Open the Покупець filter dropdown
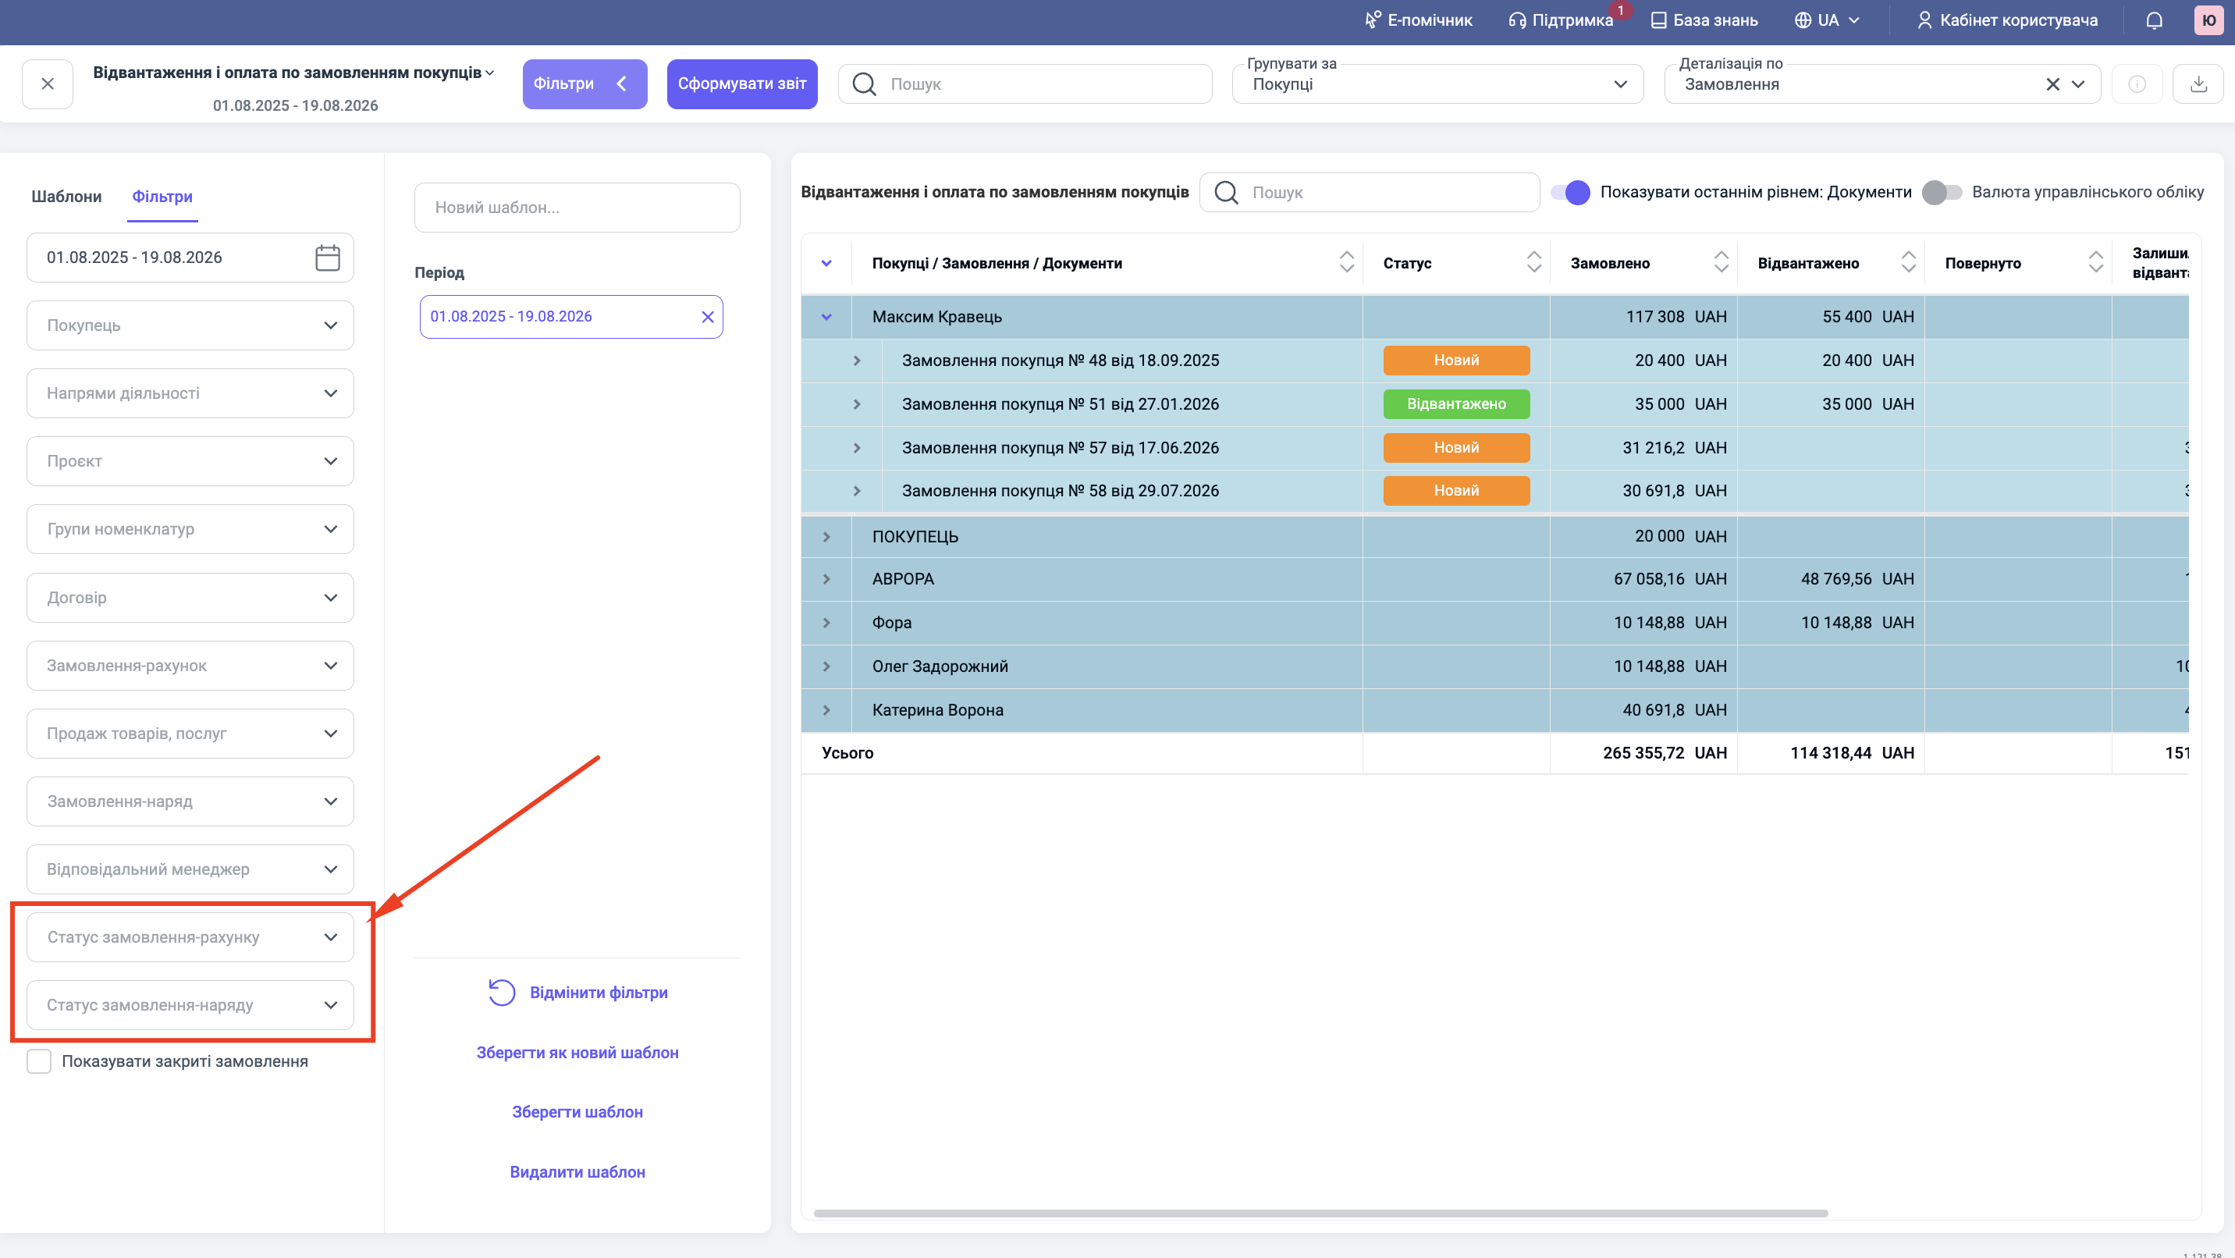The height and width of the screenshot is (1258, 2235). pos(190,325)
